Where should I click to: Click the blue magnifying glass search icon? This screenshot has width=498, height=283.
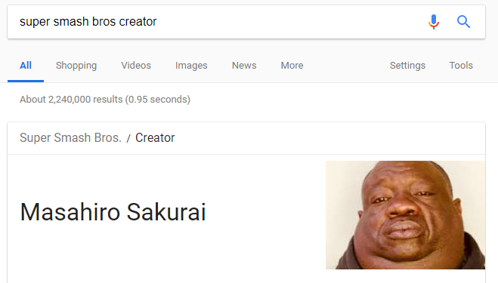click(463, 22)
